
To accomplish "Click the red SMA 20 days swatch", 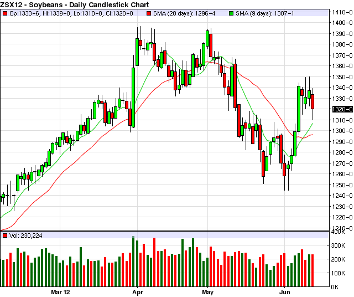I will (x=149, y=13).
